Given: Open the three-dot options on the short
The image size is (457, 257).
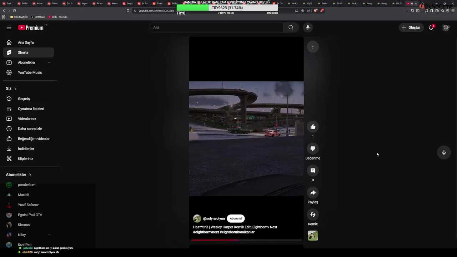Looking at the screenshot, I should pos(313,46).
